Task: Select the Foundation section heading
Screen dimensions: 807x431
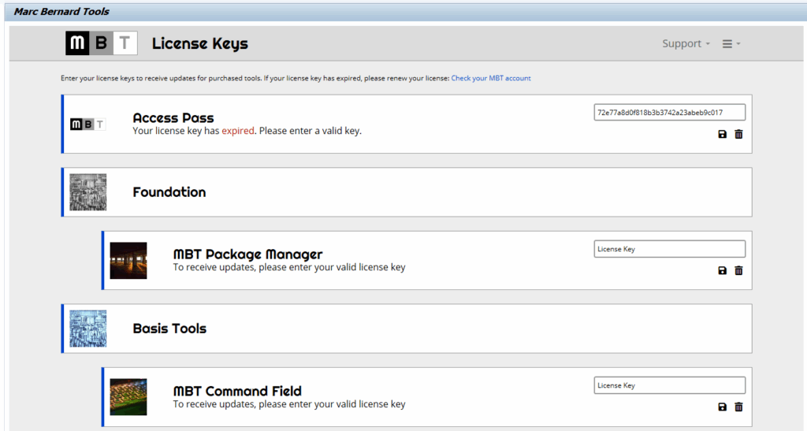Action: 169,192
